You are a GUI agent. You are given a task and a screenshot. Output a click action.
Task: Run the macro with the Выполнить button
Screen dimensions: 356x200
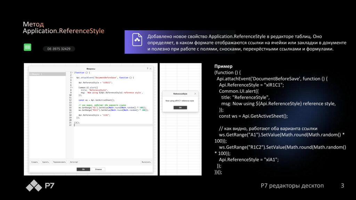click(x=146, y=162)
